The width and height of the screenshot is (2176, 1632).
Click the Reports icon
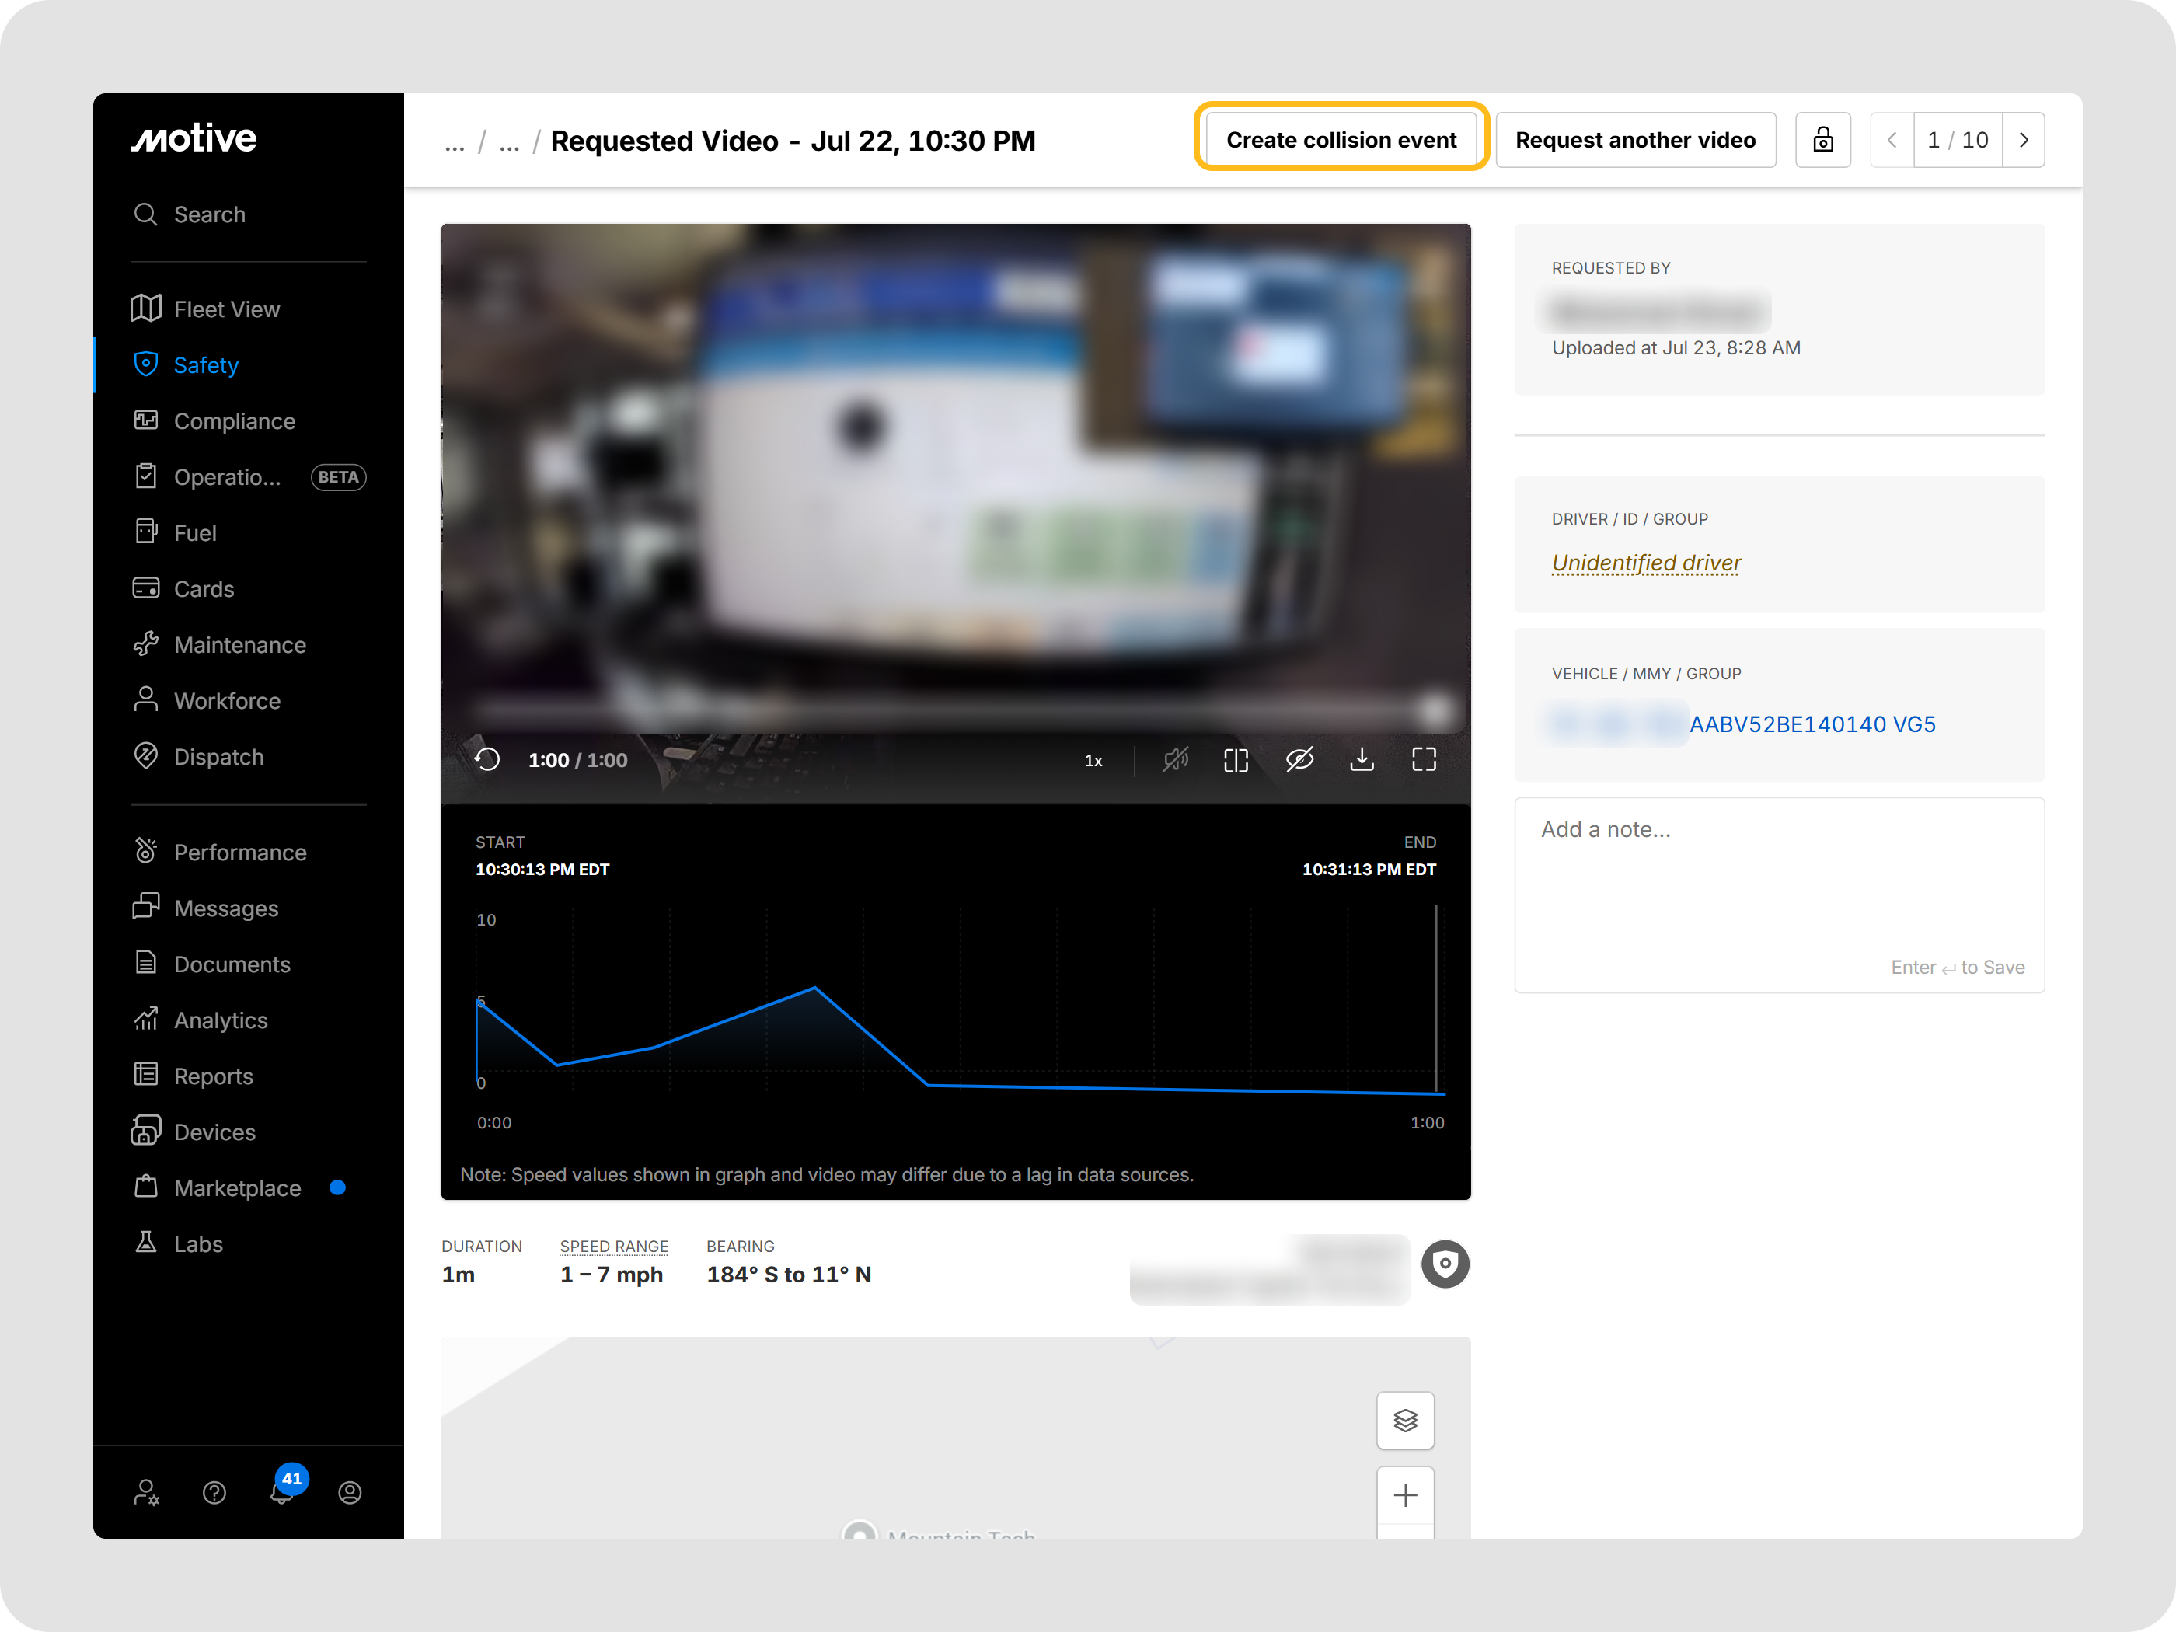pos(145,1074)
